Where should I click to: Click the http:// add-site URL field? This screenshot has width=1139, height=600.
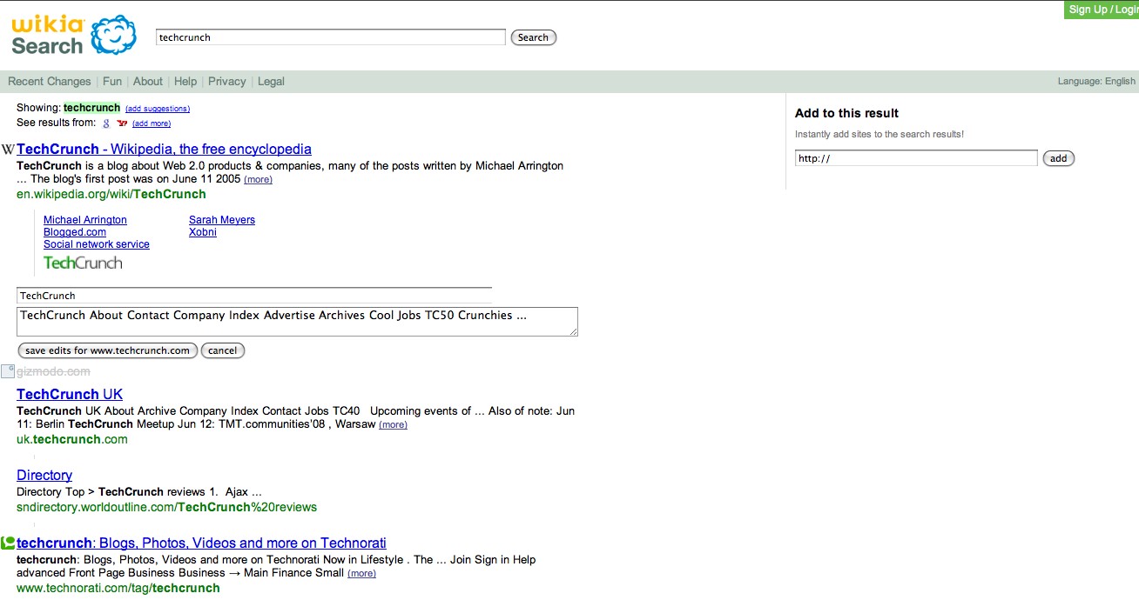[x=916, y=158]
